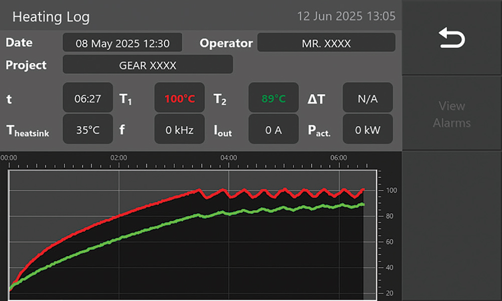Click the 06:00 mark on time ruler
502x301 pixels.
[339, 158]
